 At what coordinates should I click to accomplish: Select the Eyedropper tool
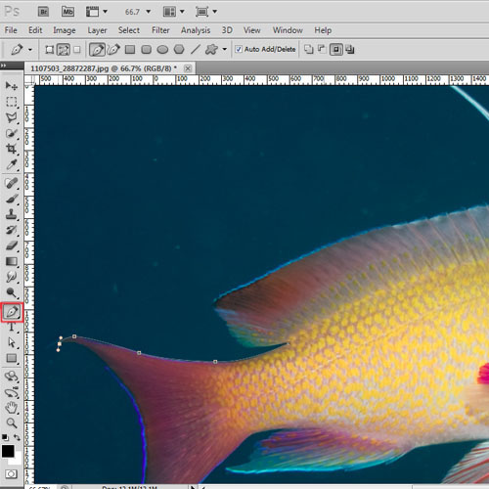(x=12, y=164)
